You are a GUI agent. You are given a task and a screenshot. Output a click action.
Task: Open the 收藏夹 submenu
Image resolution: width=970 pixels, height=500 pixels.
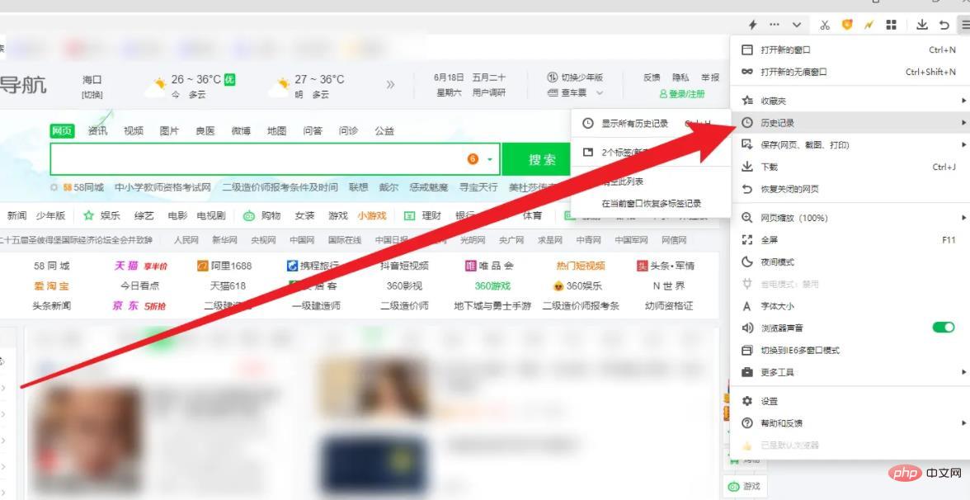[850, 101]
